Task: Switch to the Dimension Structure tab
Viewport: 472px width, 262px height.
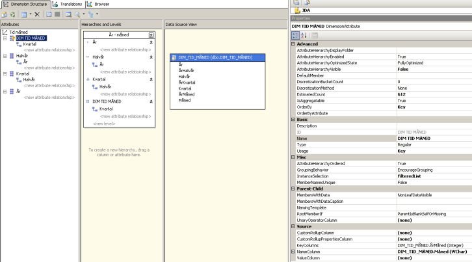Action: [x=25, y=4]
